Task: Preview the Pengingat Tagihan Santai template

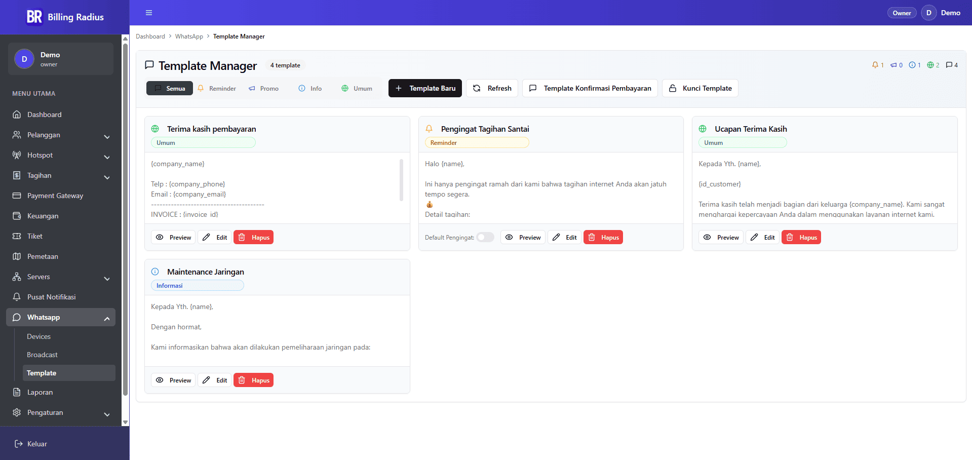Action: coord(523,237)
